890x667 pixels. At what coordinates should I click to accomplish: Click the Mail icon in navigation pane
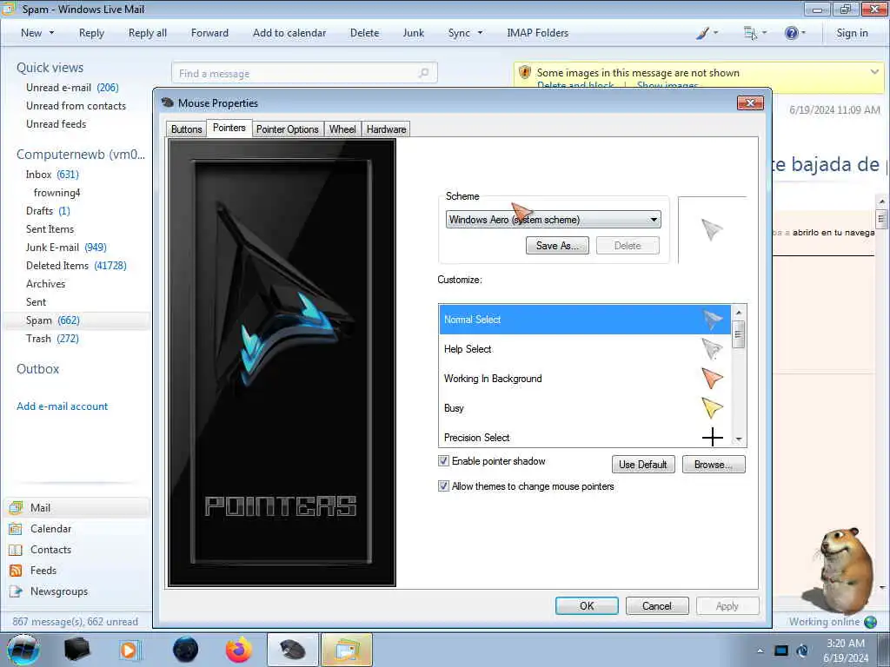point(16,507)
